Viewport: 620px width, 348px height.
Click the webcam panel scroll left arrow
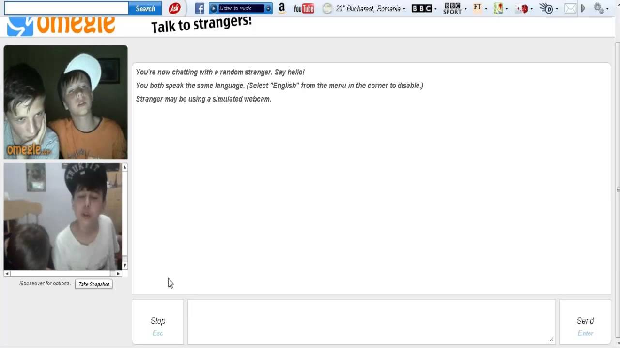tap(7, 274)
